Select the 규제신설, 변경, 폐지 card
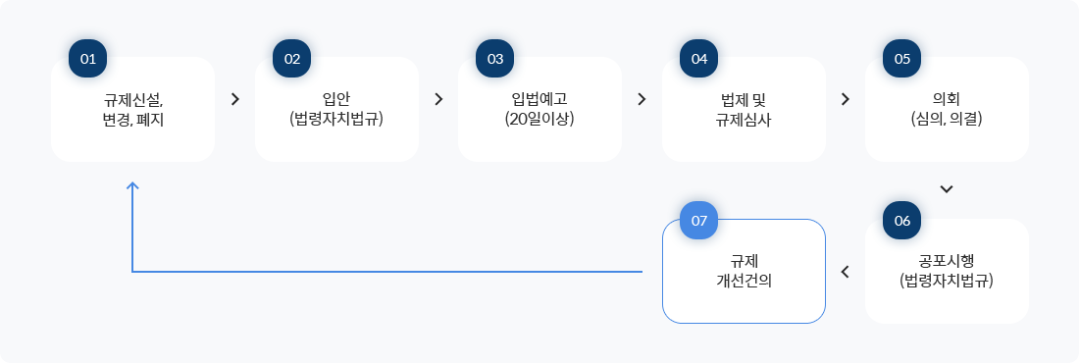 [x=132, y=110]
